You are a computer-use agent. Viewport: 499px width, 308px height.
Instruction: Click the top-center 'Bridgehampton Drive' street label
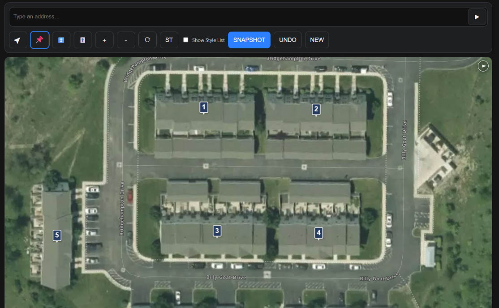(x=293, y=59)
